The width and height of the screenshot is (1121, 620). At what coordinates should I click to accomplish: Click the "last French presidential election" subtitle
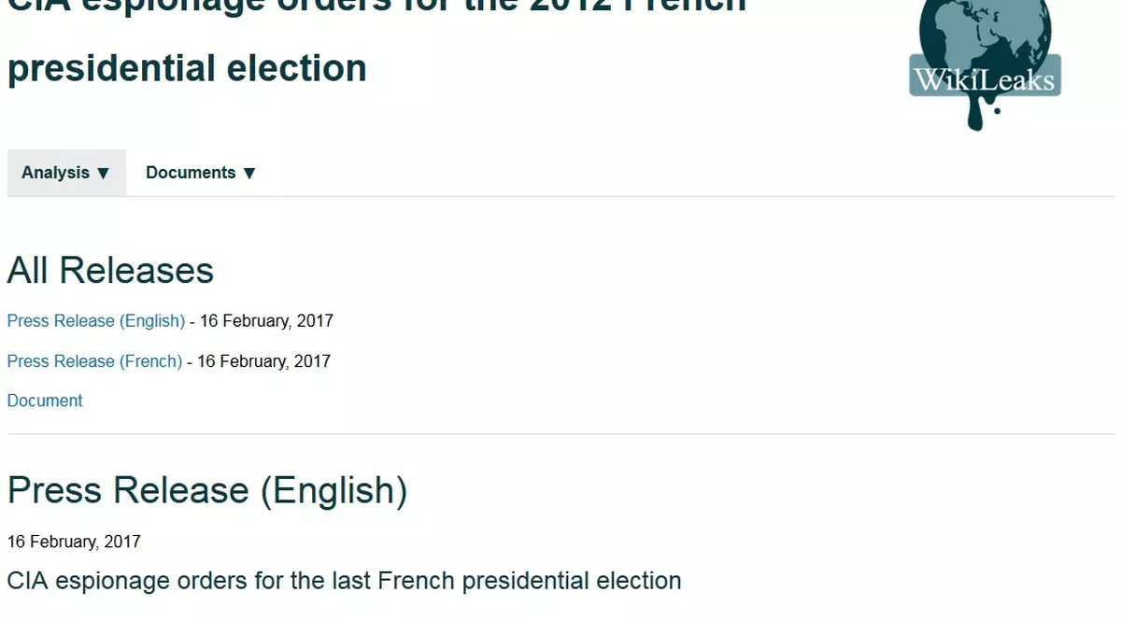pos(344,580)
